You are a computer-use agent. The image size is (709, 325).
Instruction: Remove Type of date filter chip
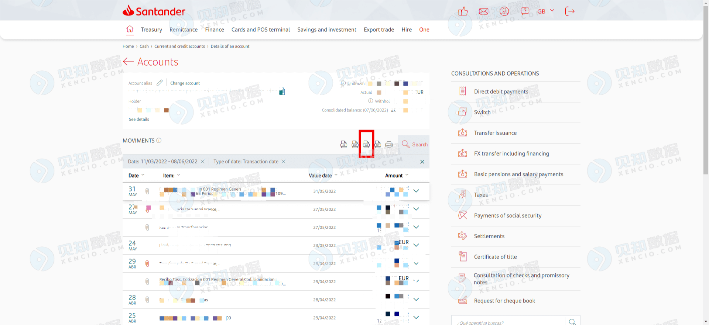point(284,162)
